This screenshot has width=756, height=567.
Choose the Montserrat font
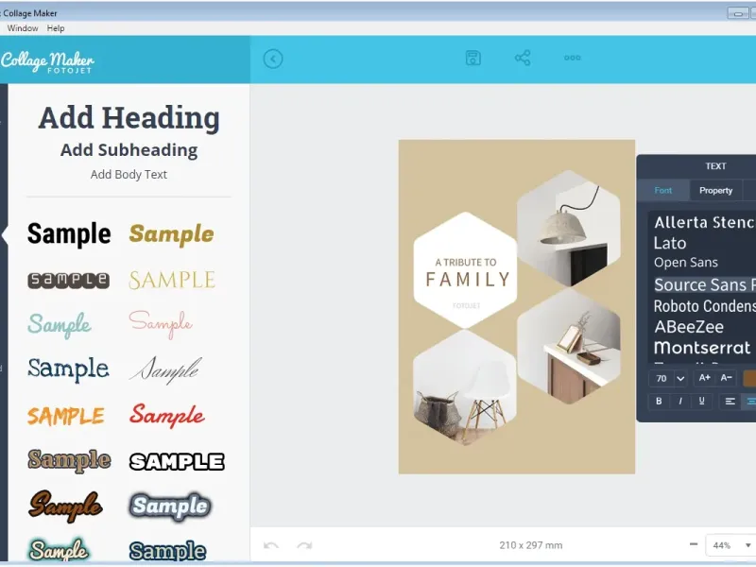tap(702, 348)
